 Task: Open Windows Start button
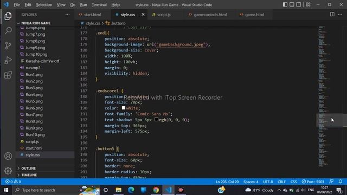click(6, 190)
